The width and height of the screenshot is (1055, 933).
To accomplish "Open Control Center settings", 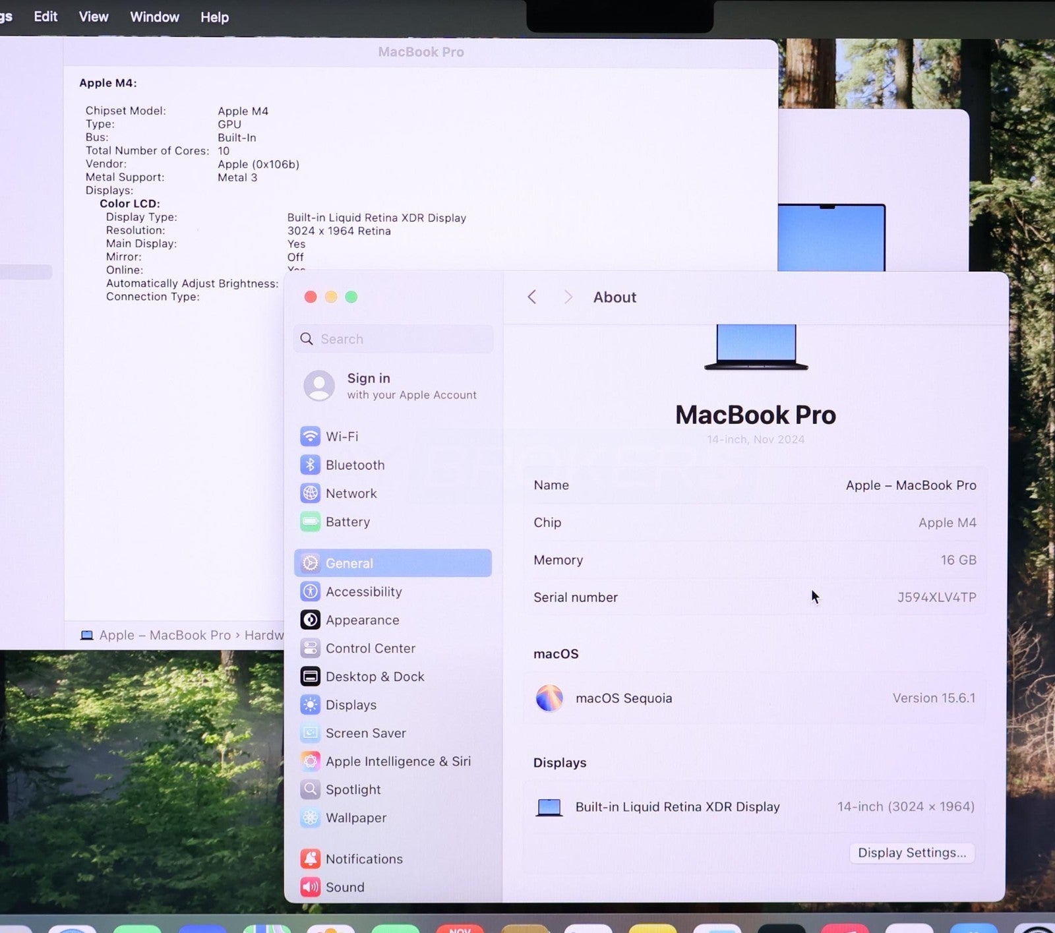I will pyautogui.click(x=369, y=648).
